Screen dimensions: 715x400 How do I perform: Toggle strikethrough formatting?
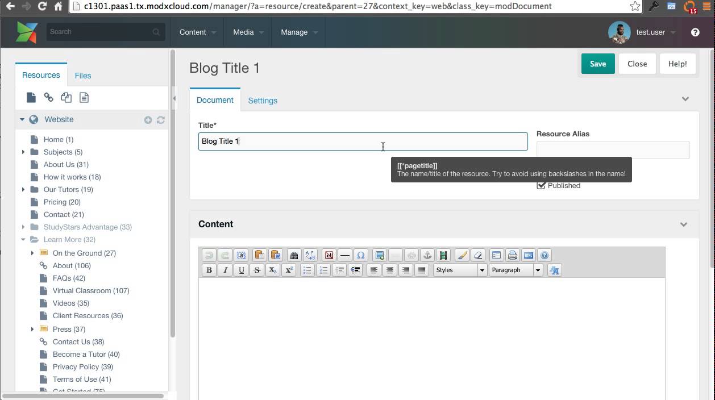tap(257, 270)
